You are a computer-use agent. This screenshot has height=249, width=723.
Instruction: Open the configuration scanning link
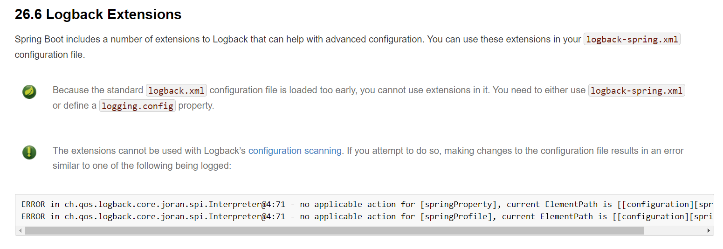(295, 151)
